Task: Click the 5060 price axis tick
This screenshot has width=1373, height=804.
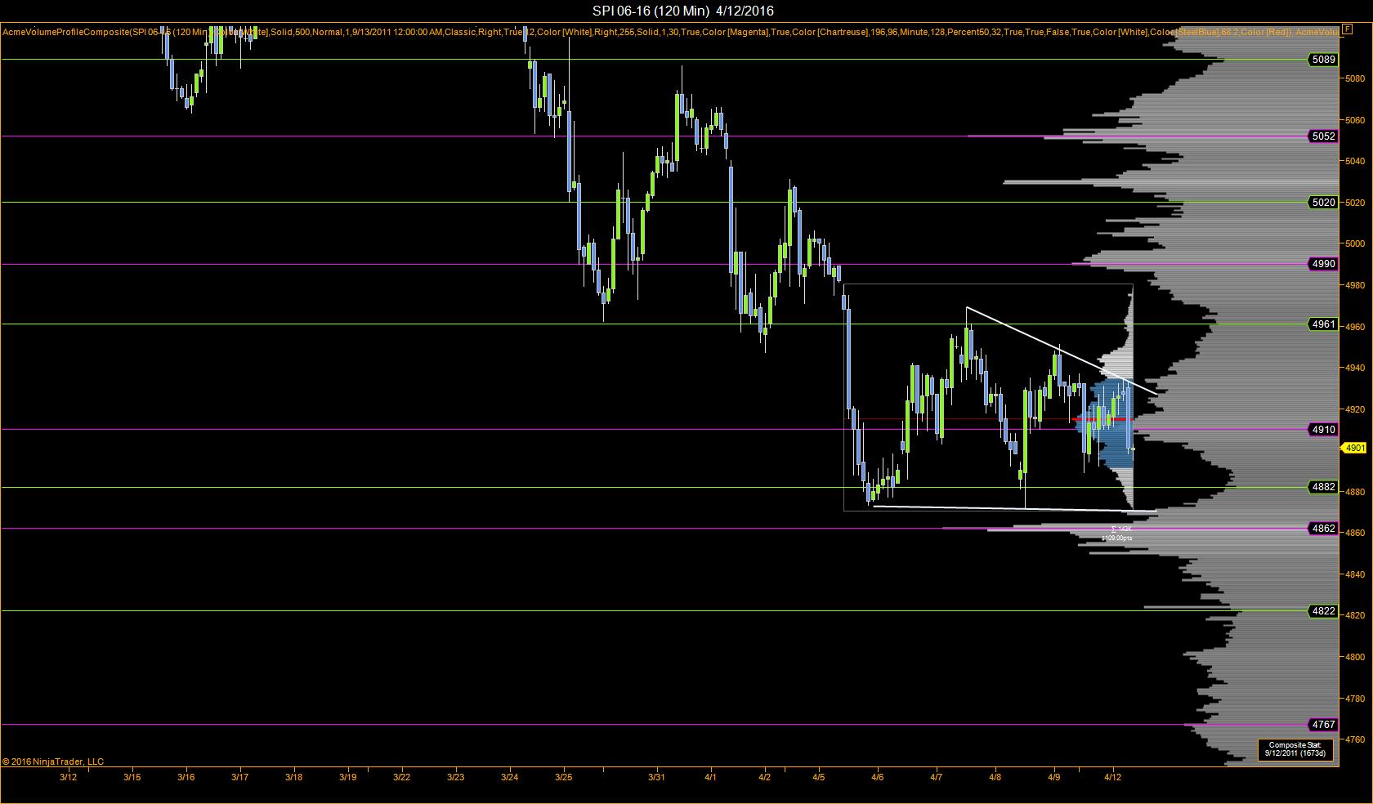Action: pos(1355,120)
